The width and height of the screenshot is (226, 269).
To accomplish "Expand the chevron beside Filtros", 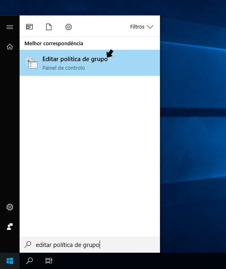I will coord(150,27).
